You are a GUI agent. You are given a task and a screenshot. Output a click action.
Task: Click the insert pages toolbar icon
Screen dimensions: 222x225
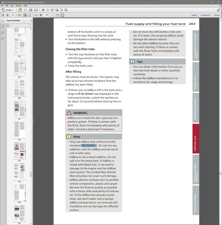(66, 10)
